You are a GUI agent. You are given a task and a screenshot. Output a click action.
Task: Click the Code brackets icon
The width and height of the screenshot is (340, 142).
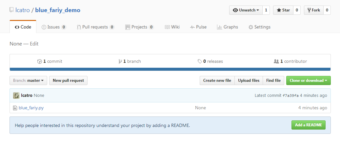point(17,27)
